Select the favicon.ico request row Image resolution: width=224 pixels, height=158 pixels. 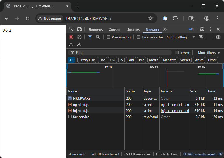(x=145, y=117)
